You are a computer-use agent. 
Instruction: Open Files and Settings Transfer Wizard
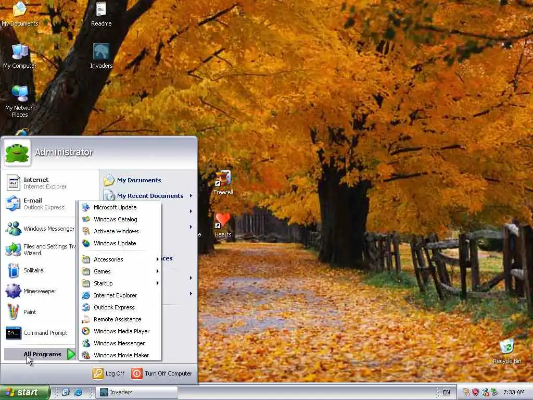[40, 249]
